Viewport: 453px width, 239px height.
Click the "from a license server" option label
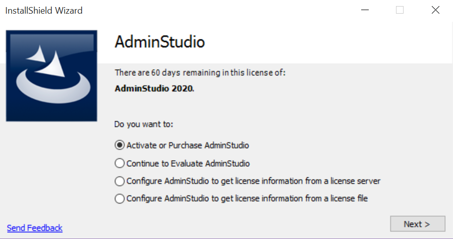click(x=253, y=181)
